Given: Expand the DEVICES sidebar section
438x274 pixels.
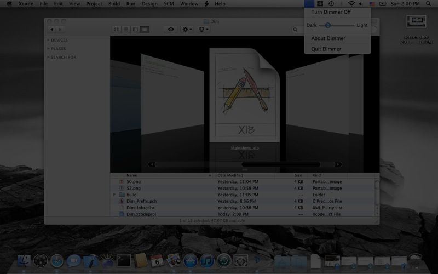Looking at the screenshot, I should 48,40.
